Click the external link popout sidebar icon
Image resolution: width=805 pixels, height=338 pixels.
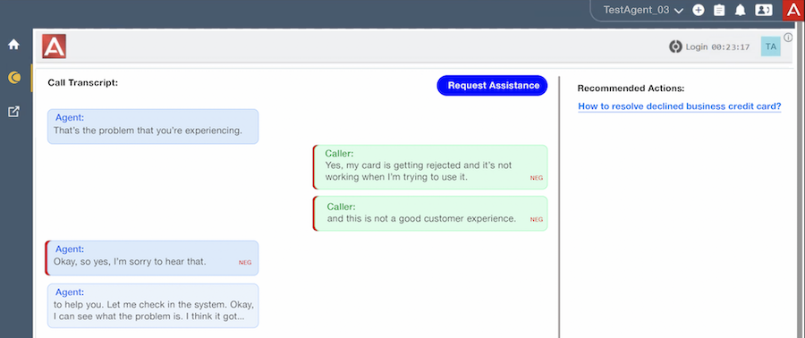[x=13, y=111]
